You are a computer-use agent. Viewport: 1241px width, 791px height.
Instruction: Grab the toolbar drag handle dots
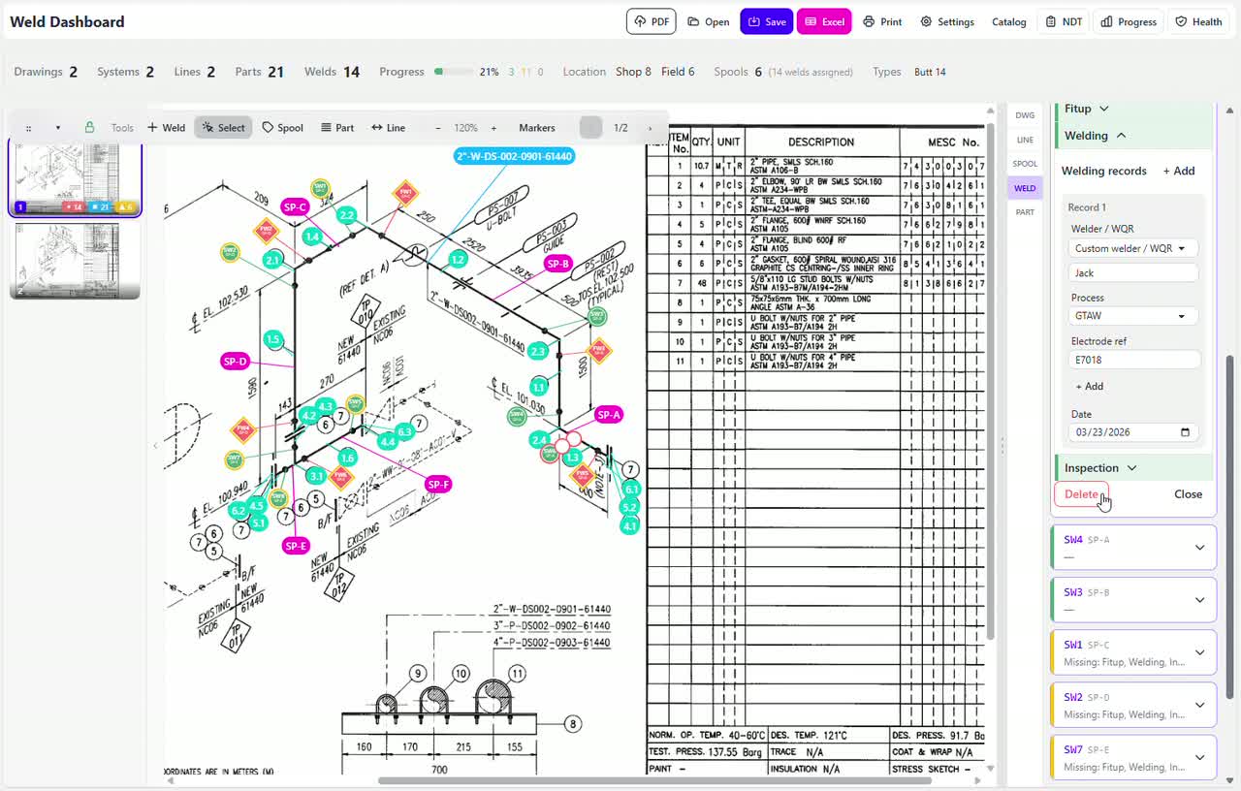click(28, 128)
